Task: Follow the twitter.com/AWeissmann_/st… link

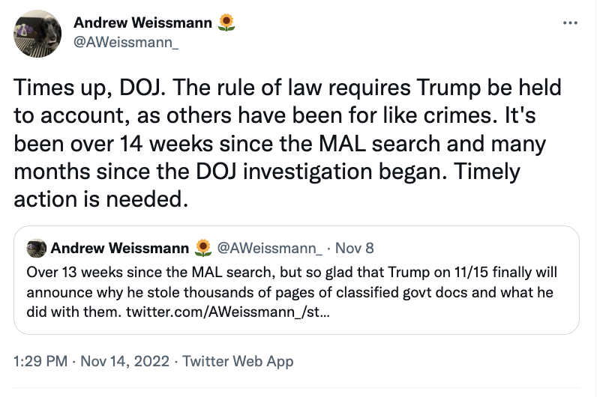Action: (228, 312)
